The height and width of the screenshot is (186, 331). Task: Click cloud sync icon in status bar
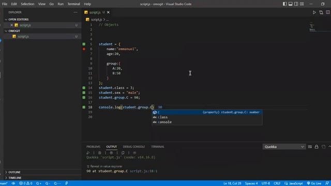tap(13, 183)
